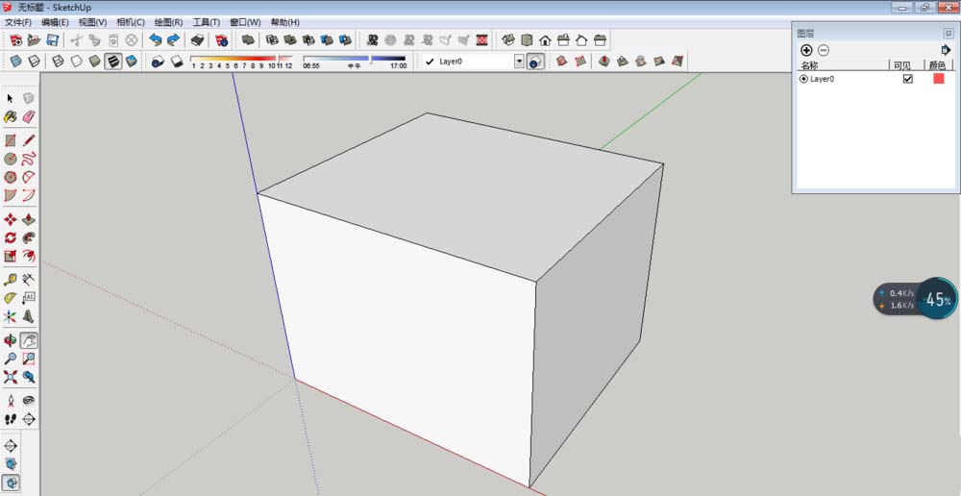Open the Layer0 dropdown arrow

[519, 62]
